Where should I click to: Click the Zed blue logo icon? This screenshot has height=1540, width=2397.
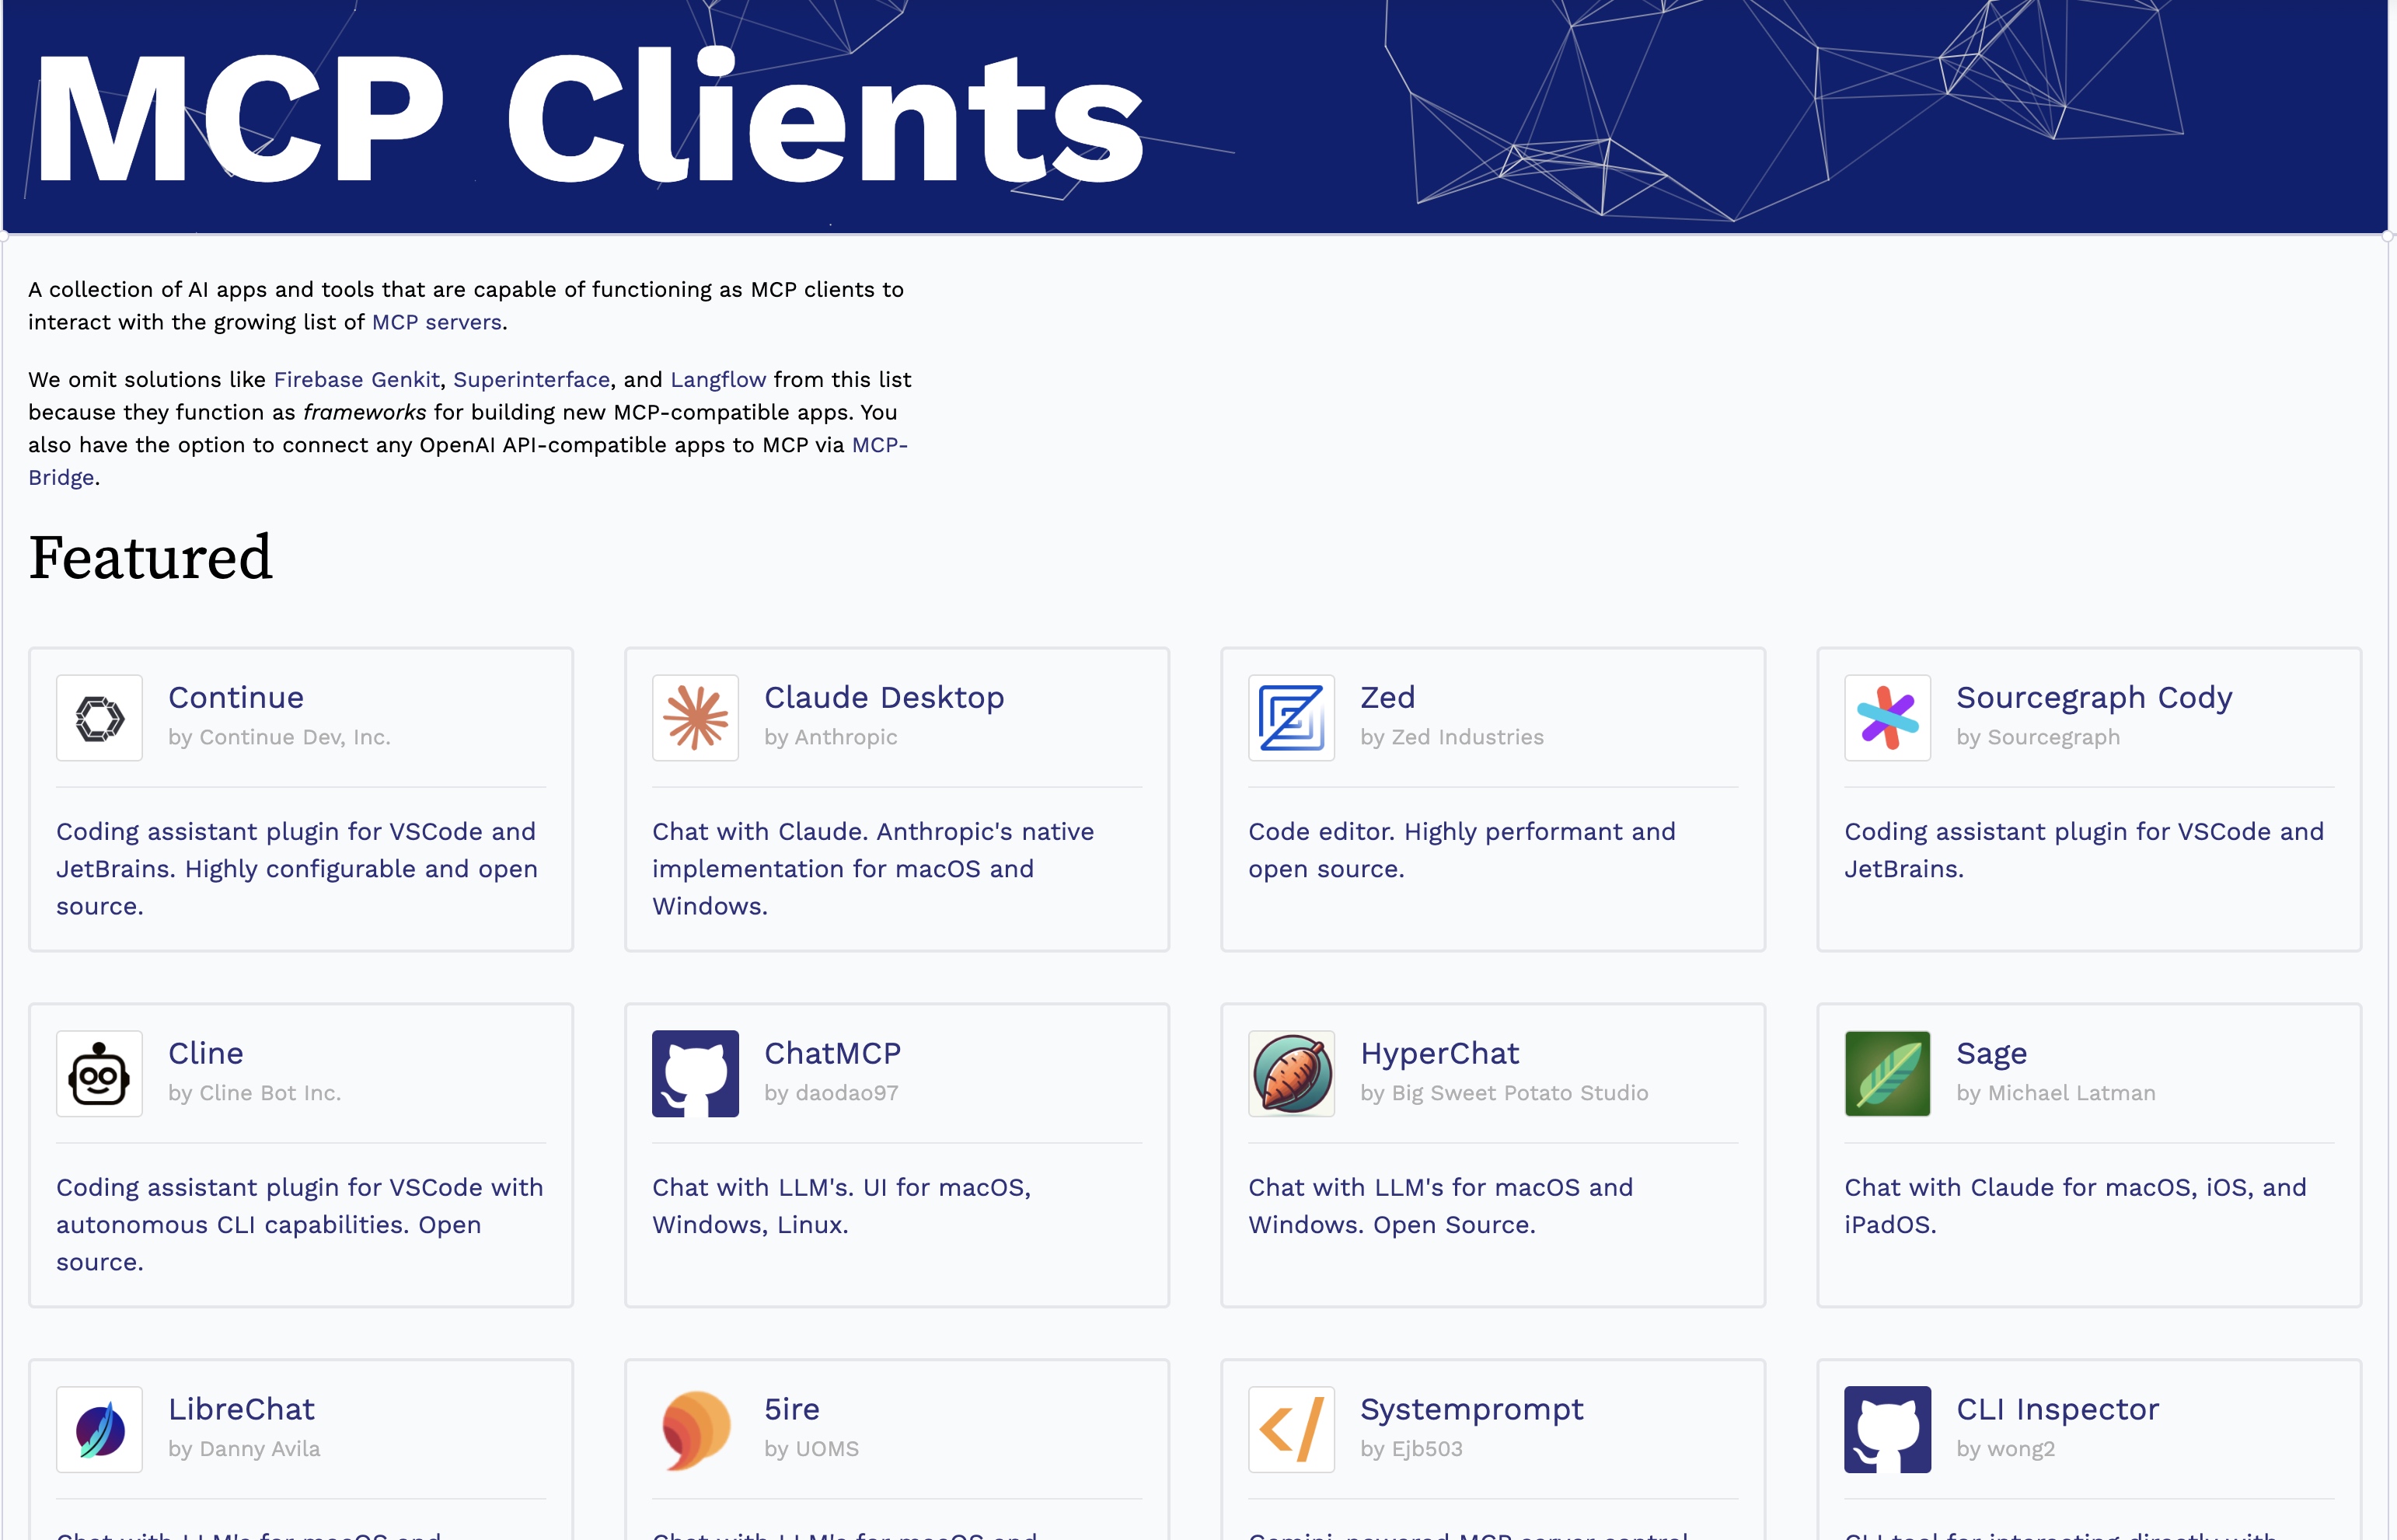click(x=1291, y=718)
